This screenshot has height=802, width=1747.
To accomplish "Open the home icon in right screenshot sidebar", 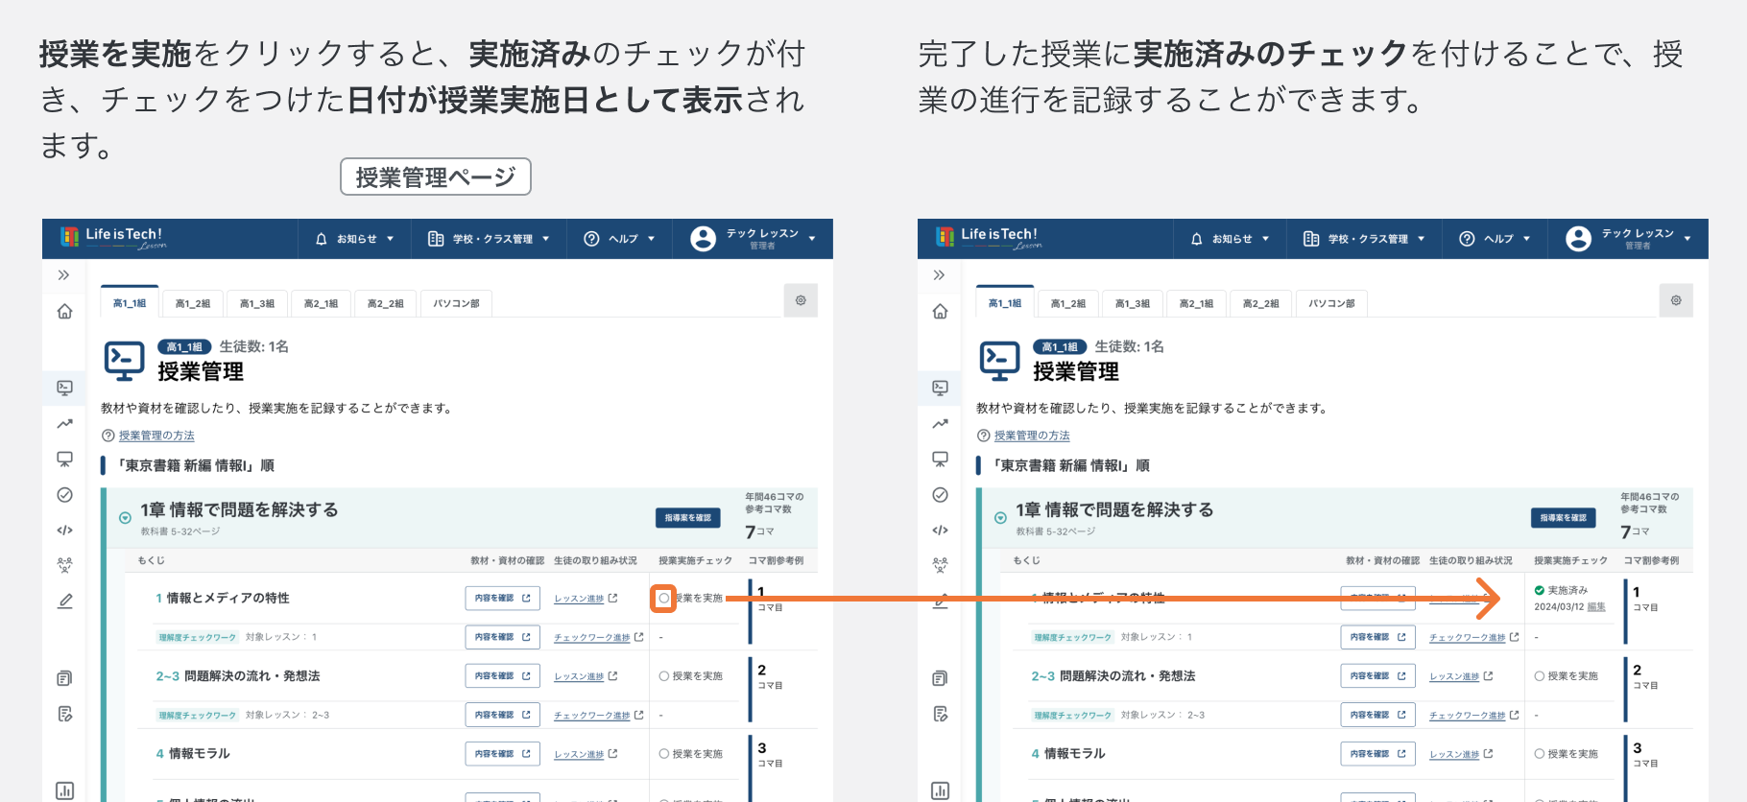I will pyautogui.click(x=940, y=311).
